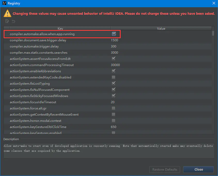Select the compiler.automake.allow.when.app.running key name
Viewport: 218px width, 176px height.
coord(42,34)
